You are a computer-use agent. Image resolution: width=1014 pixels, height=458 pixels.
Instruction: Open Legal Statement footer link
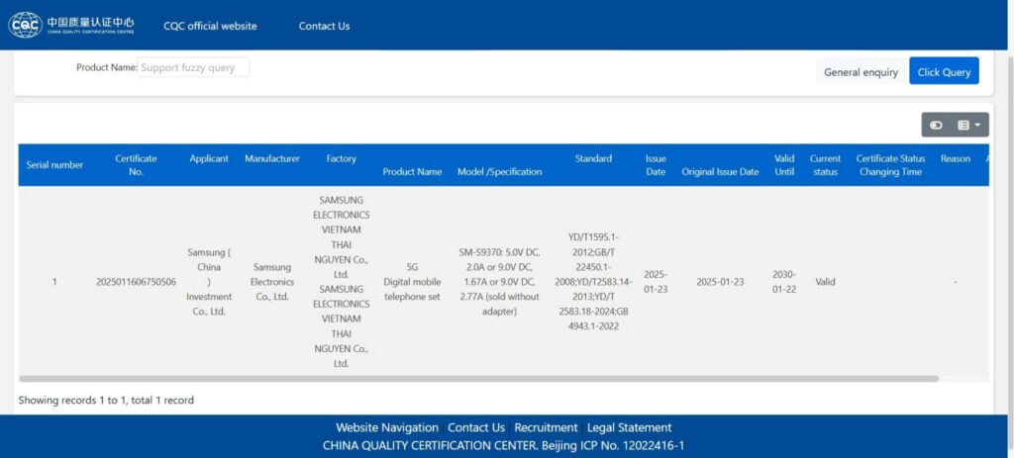click(629, 427)
